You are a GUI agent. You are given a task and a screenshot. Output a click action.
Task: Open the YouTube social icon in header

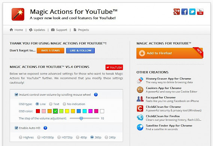pyautogui.click(x=200, y=12)
